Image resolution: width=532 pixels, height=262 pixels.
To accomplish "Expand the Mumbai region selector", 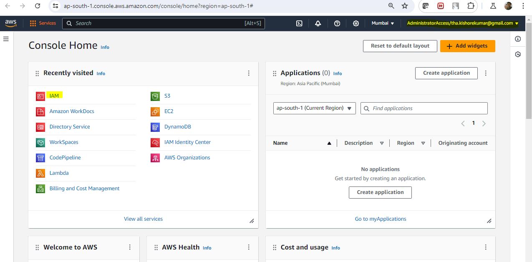I will pos(383,23).
